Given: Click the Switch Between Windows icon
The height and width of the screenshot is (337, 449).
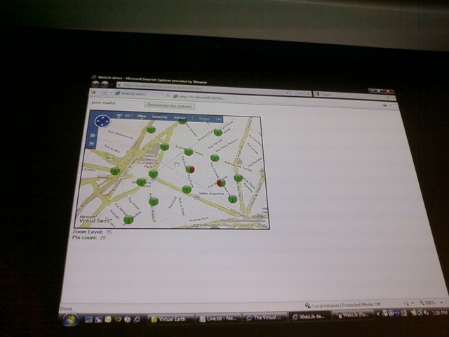Looking at the screenshot, I should coord(98,319).
